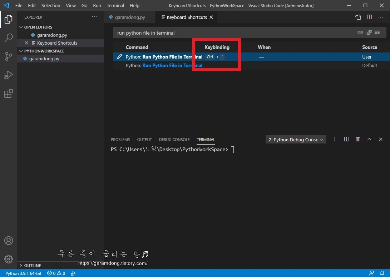Open the Run and Debug view

9,75
